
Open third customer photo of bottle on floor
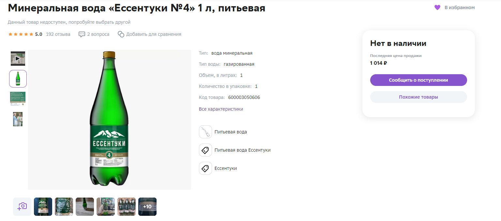(x=85, y=207)
